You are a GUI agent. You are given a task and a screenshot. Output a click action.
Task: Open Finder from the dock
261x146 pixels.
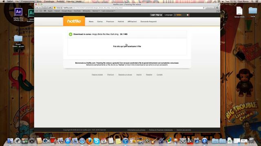coord(10,141)
